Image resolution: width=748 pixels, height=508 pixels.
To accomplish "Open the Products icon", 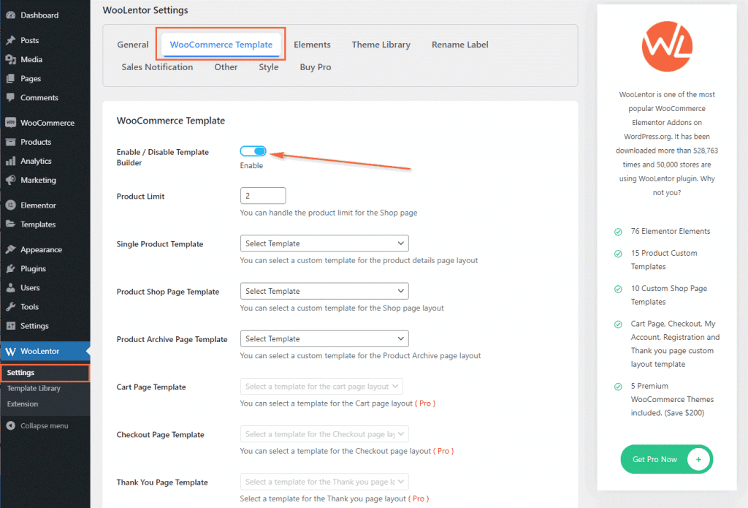I will coord(13,142).
